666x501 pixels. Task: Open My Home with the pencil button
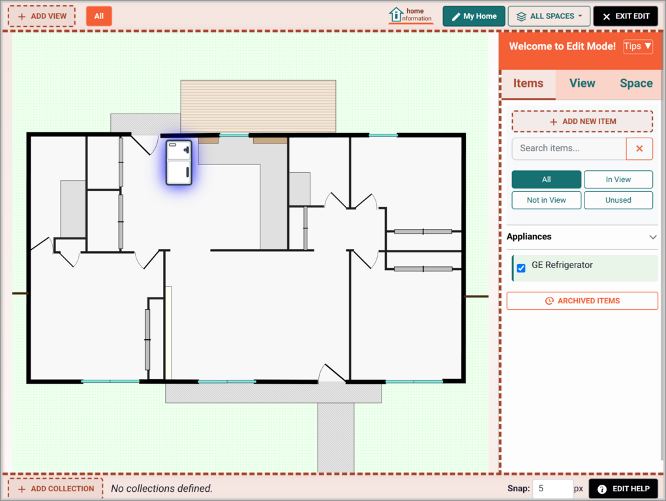(x=474, y=16)
